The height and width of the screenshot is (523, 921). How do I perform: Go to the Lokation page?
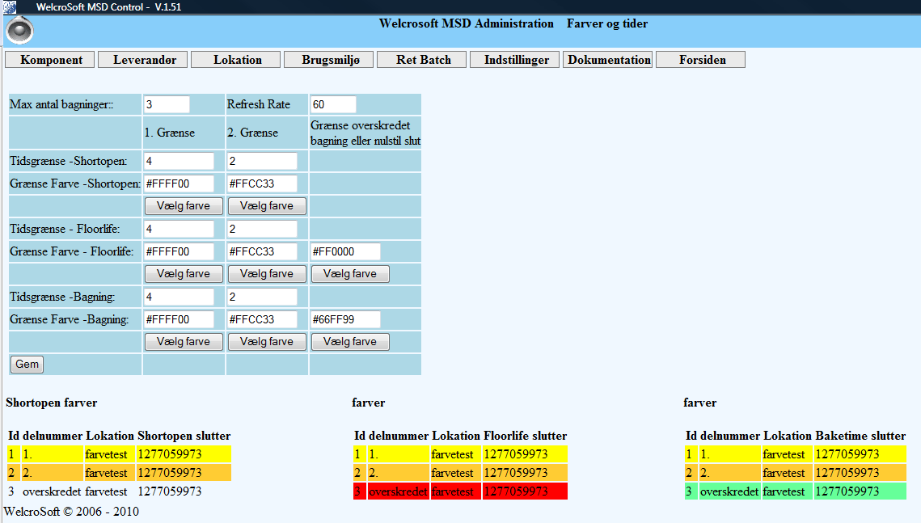click(235, 60)
